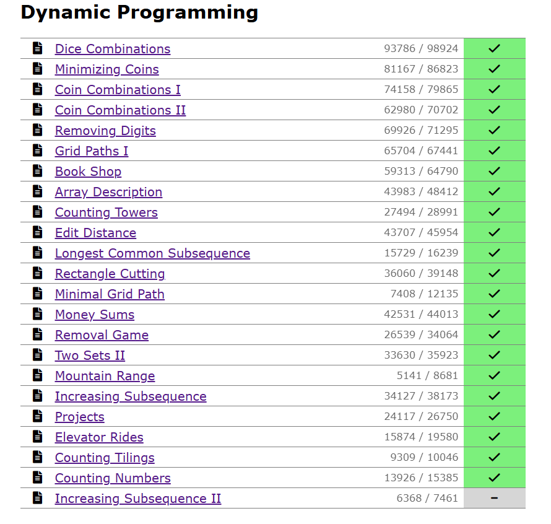Open the Minimizing Coins problem link
This screenshot has height=524, width=551.
pyautogui.click(x=107, y=69)
